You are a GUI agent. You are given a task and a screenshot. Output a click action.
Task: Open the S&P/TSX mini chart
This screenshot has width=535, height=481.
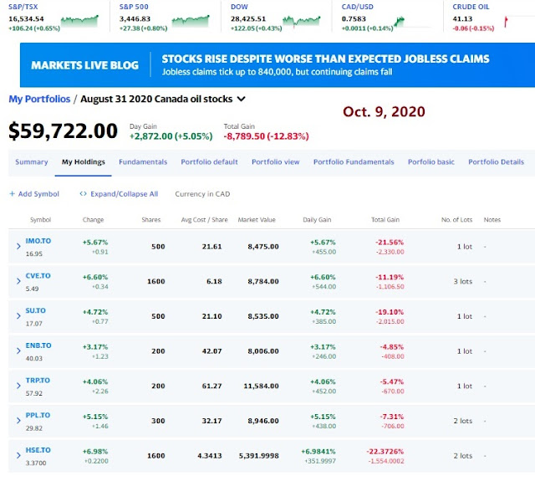point(80,21)
